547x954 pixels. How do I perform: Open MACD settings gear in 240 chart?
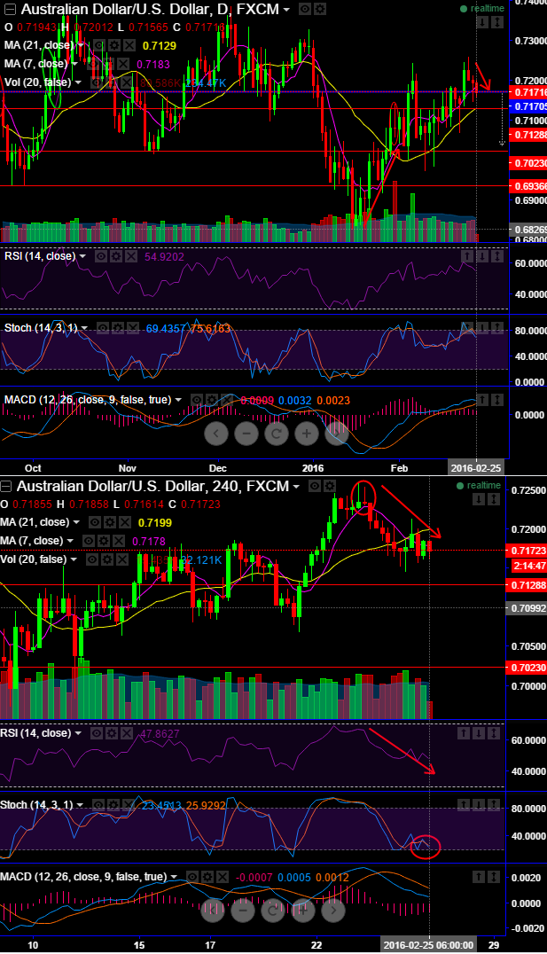[x=207, y=877]
